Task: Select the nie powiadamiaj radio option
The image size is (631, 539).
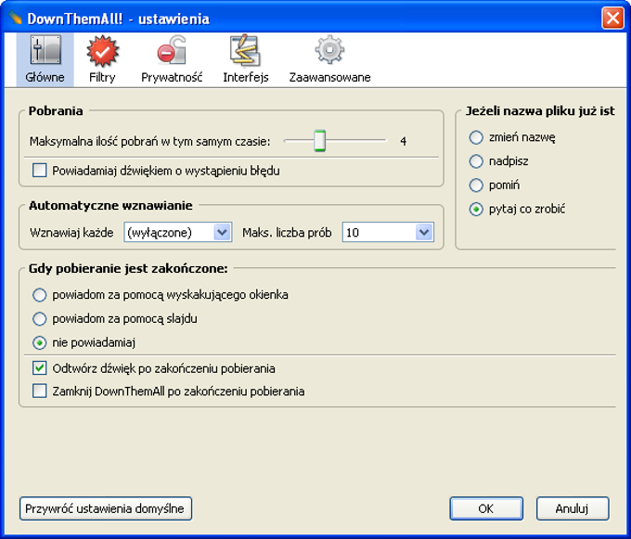Action: click(39, 342)
